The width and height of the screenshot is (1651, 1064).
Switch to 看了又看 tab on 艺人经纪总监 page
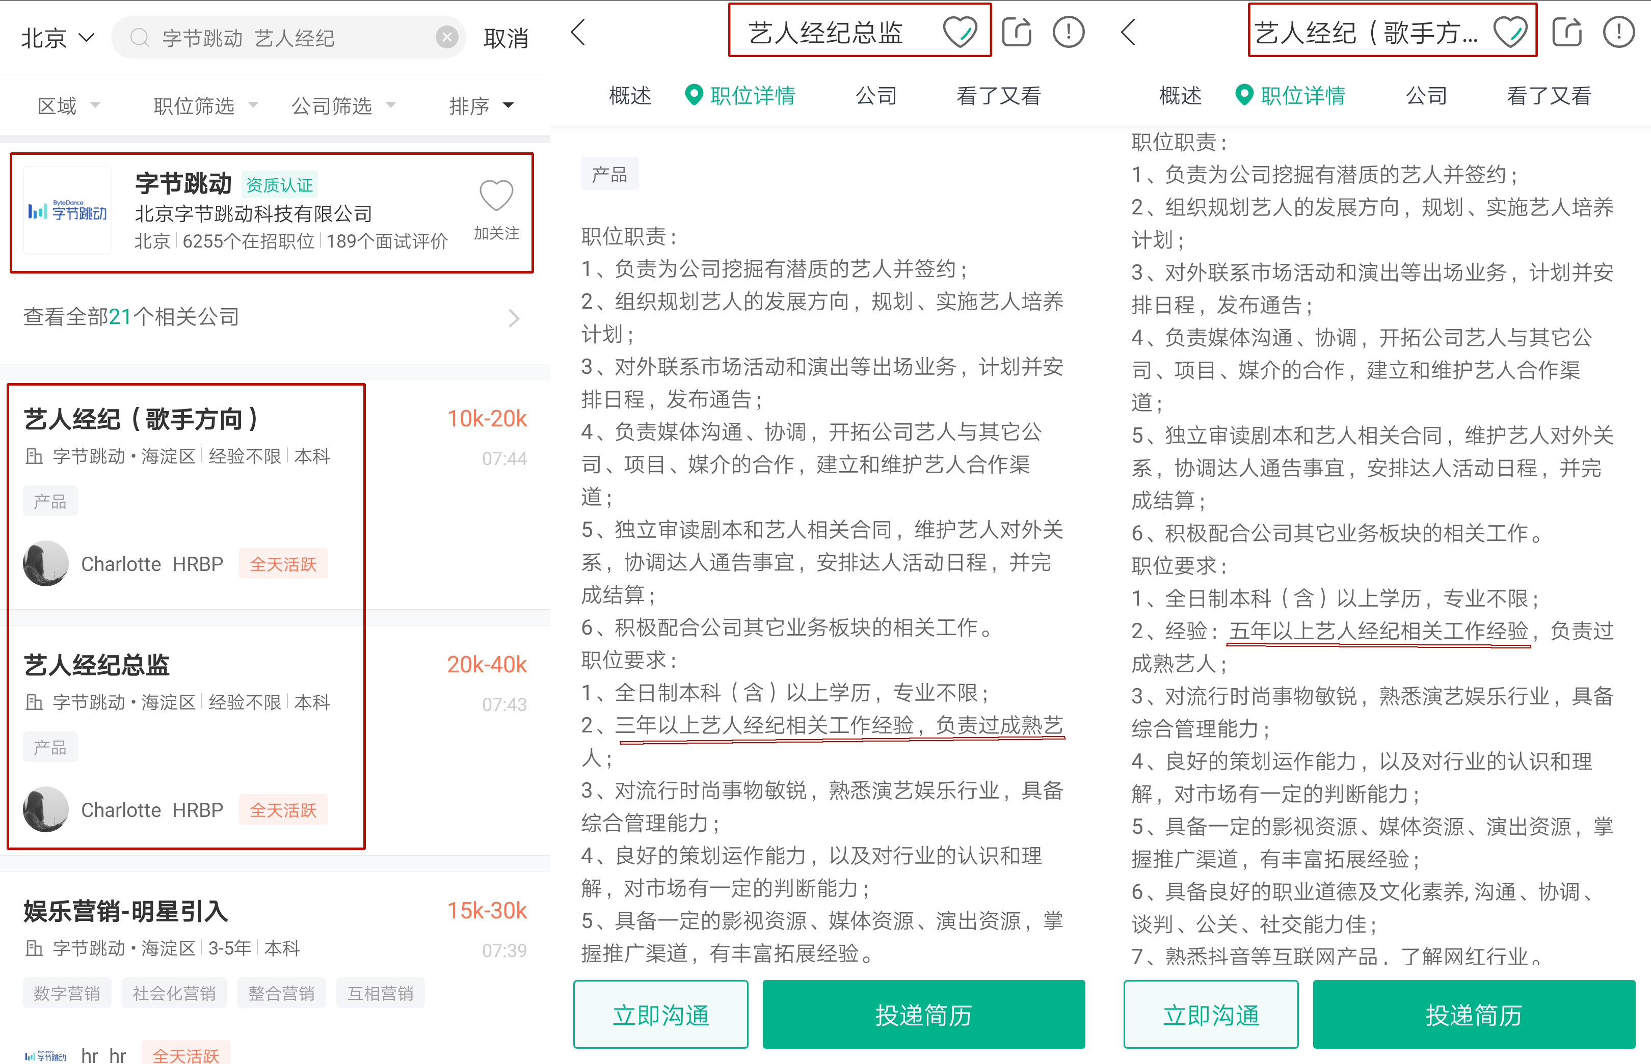tap(999, 95)
